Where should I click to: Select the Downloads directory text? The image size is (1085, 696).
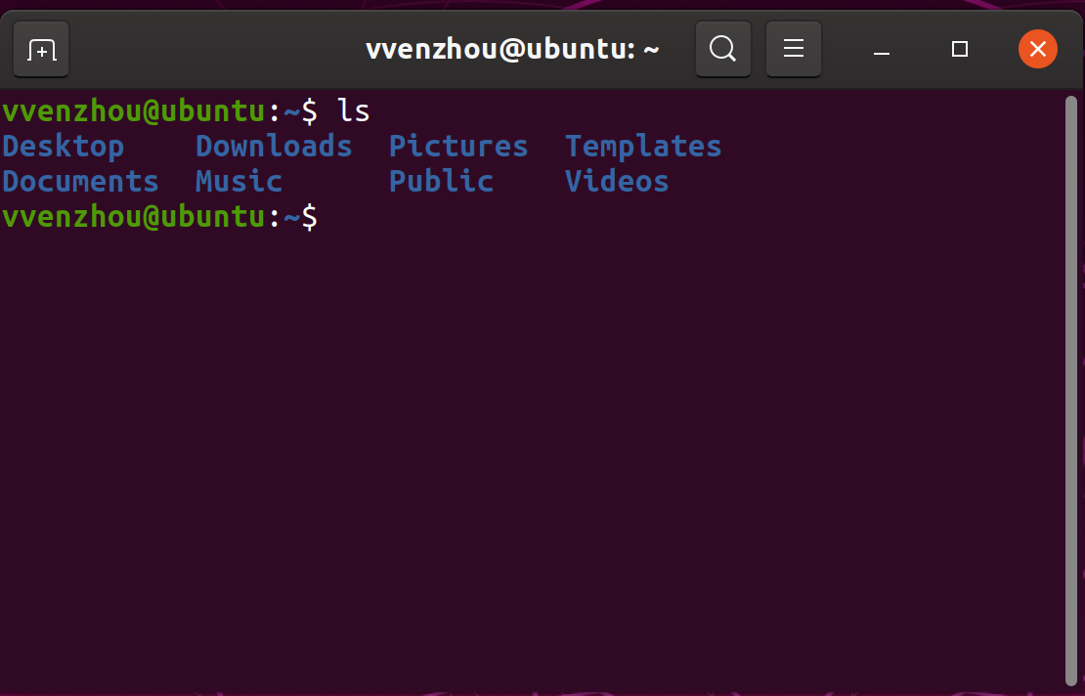tap(274, 147)
